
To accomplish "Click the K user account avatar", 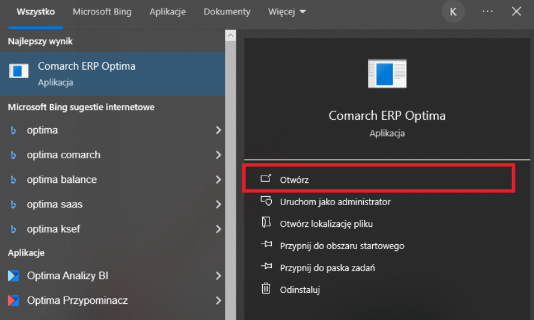I will pyautogui.click(x=453, y=11).
